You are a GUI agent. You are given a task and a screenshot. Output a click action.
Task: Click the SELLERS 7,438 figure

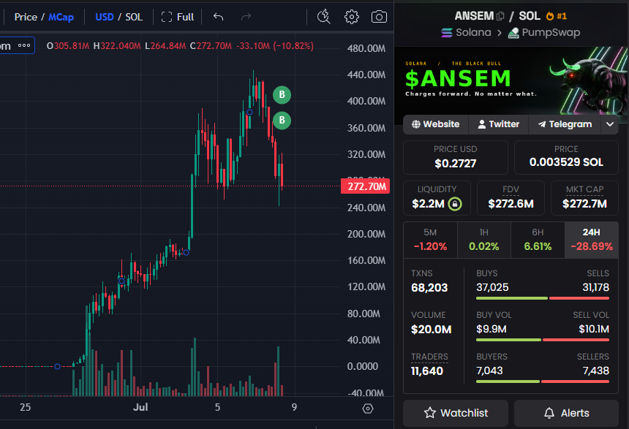pos(595,371)
